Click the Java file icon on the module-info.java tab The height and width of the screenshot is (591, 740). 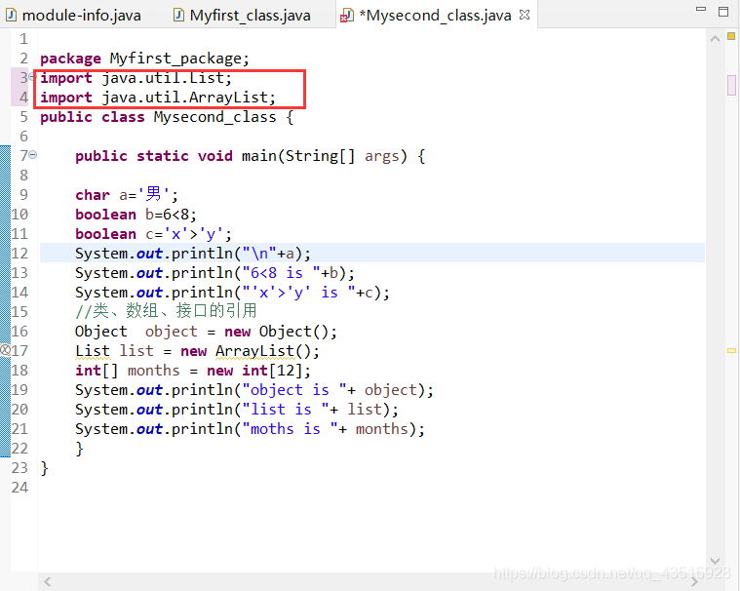click(x=11, y=15)
